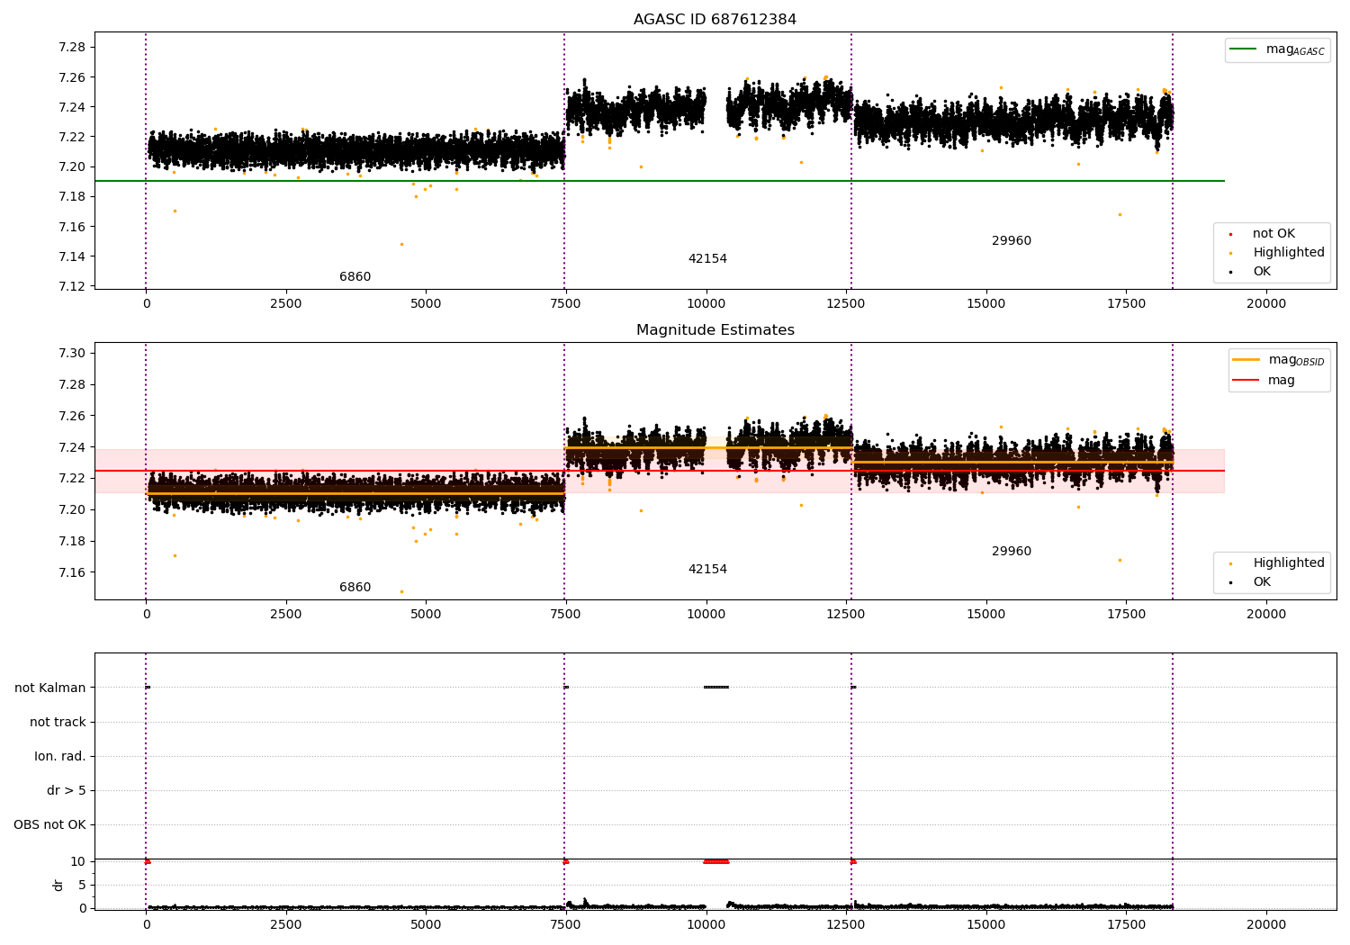Click the 7.30 y-axis tick label
The width and height of the screenshot is (1350, 945).
72,354
